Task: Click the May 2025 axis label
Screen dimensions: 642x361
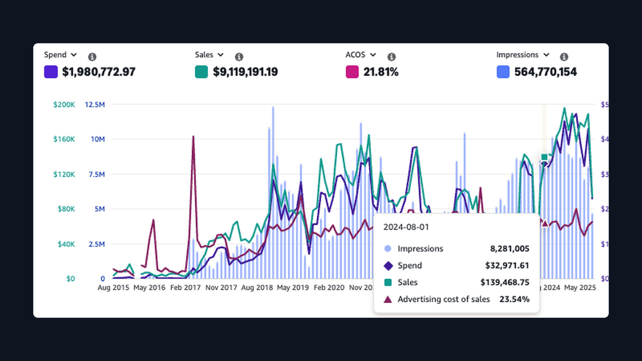Action: point(580,288)
